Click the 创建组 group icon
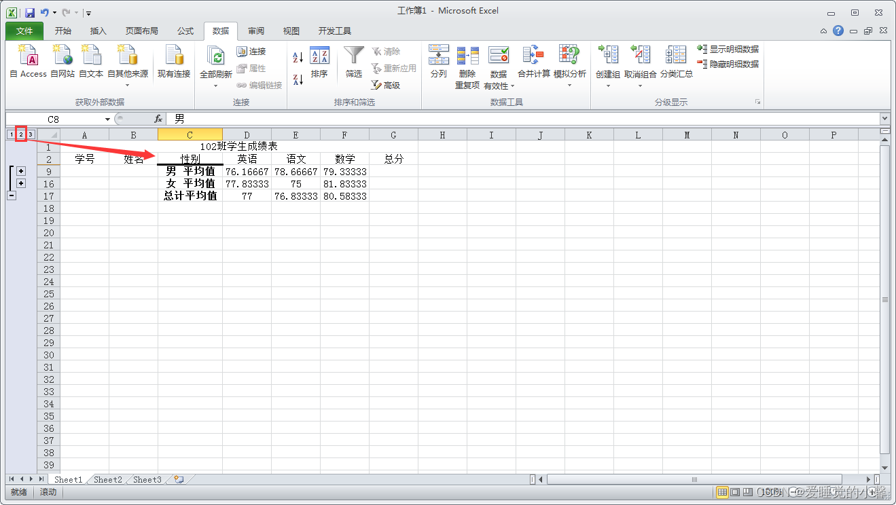The width and height of the screenshot is (896, 505). pyautogui.click(x=608, y=55)
